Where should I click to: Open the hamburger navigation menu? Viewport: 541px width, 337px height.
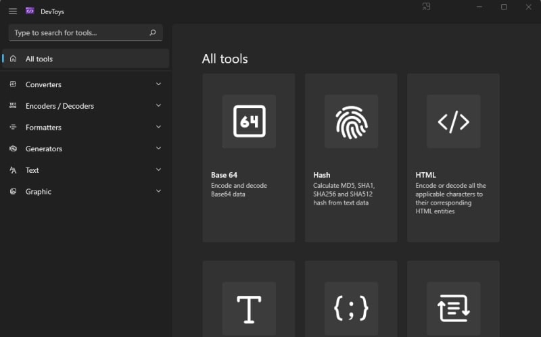(x=12, y=11)
